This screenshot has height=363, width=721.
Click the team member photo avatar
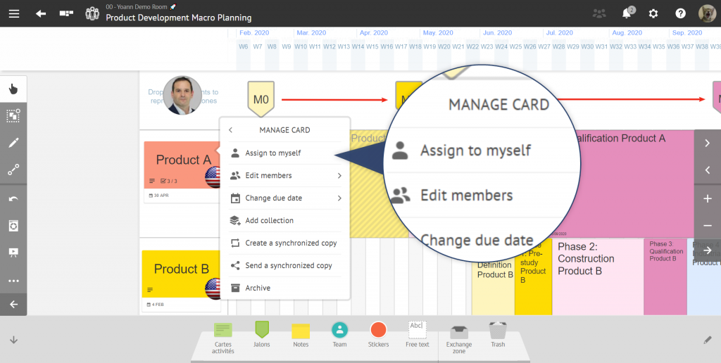pyautogui.click(x=182, y=95)
